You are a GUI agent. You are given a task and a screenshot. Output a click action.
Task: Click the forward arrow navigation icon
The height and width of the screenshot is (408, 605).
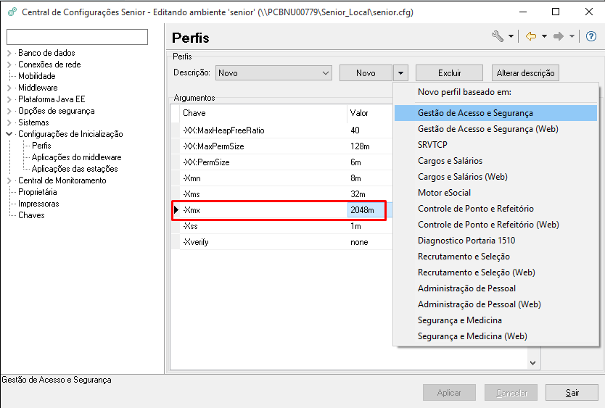coord(558,36)
